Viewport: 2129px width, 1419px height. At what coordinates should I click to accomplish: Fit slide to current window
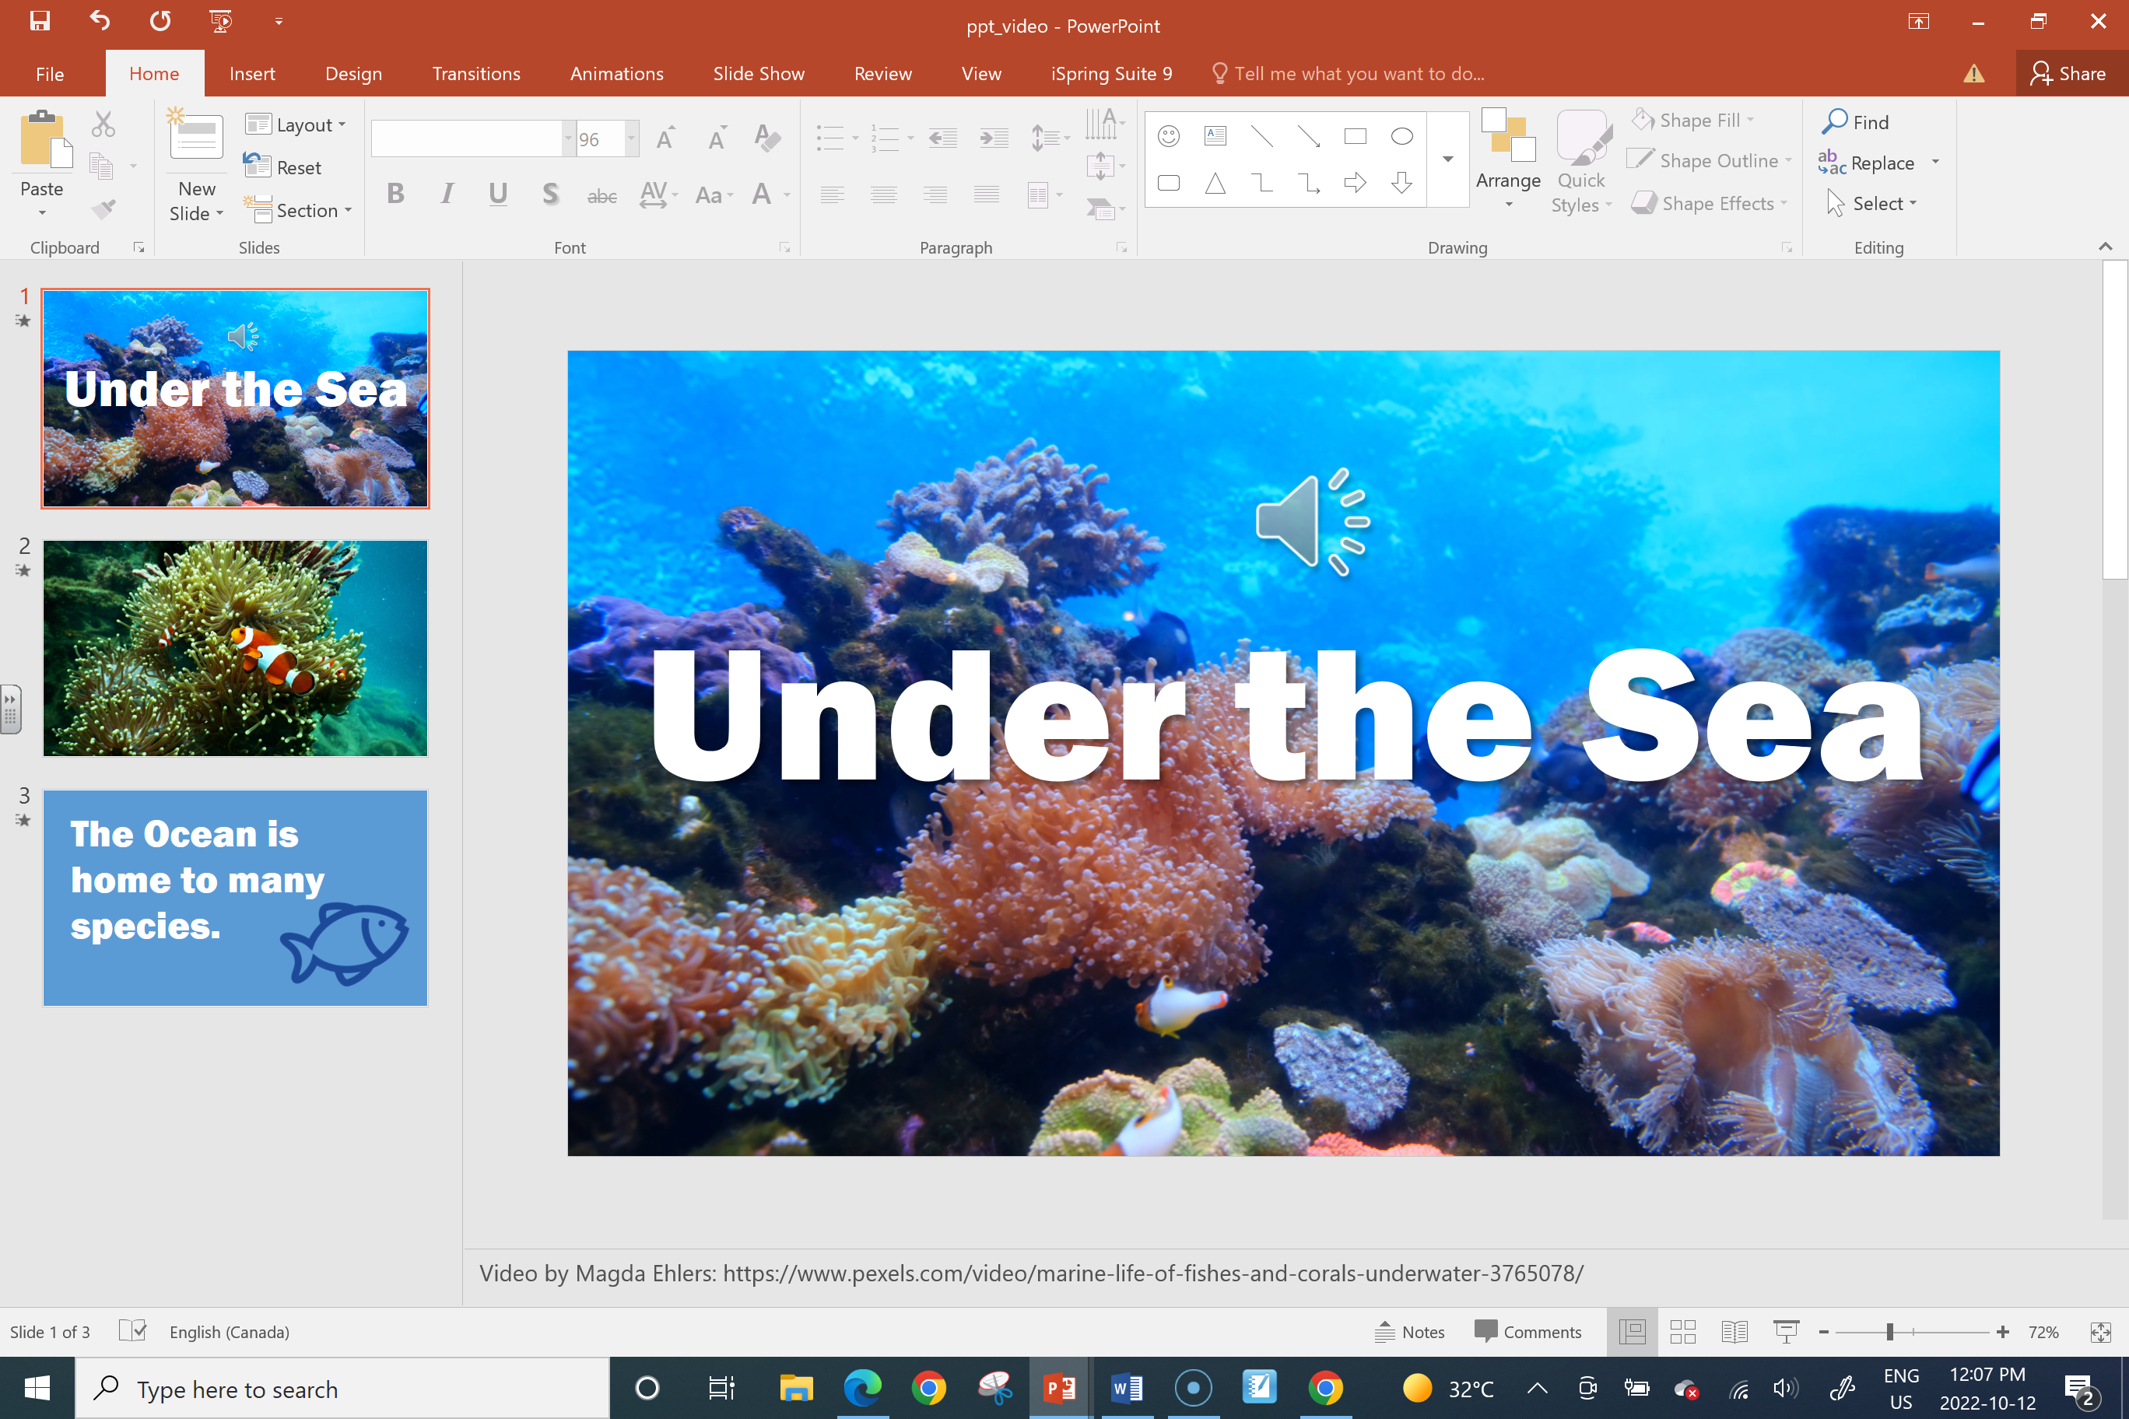2101,1332
